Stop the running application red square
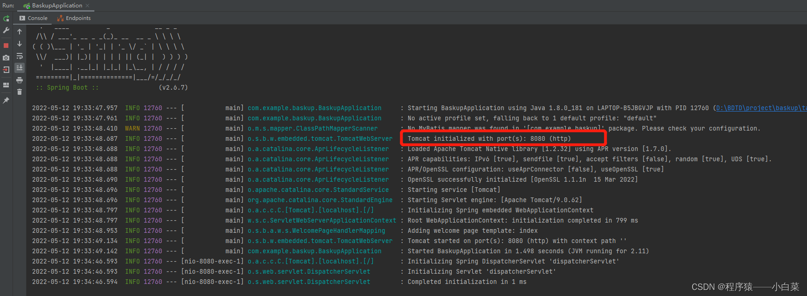Viewport: 807px width, 296px height. (6, 46)
